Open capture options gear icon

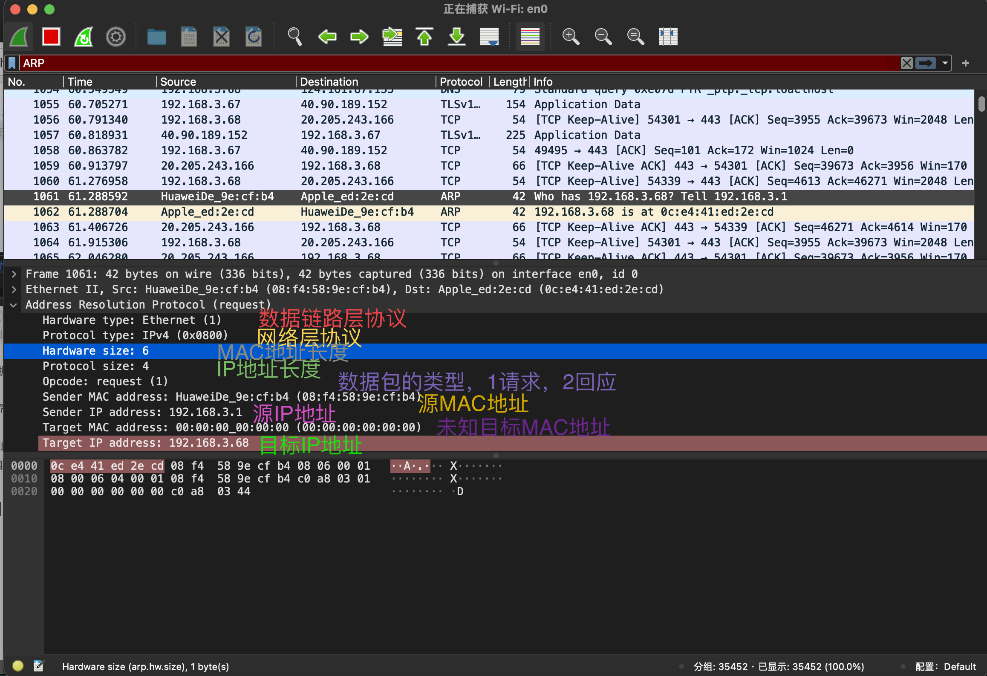click(x=115, y=37)
